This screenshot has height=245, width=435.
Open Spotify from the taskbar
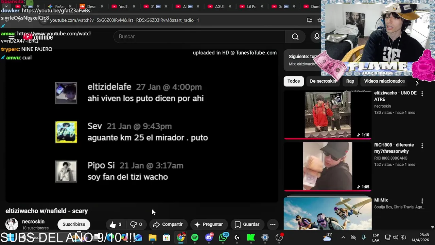(195, 238)
